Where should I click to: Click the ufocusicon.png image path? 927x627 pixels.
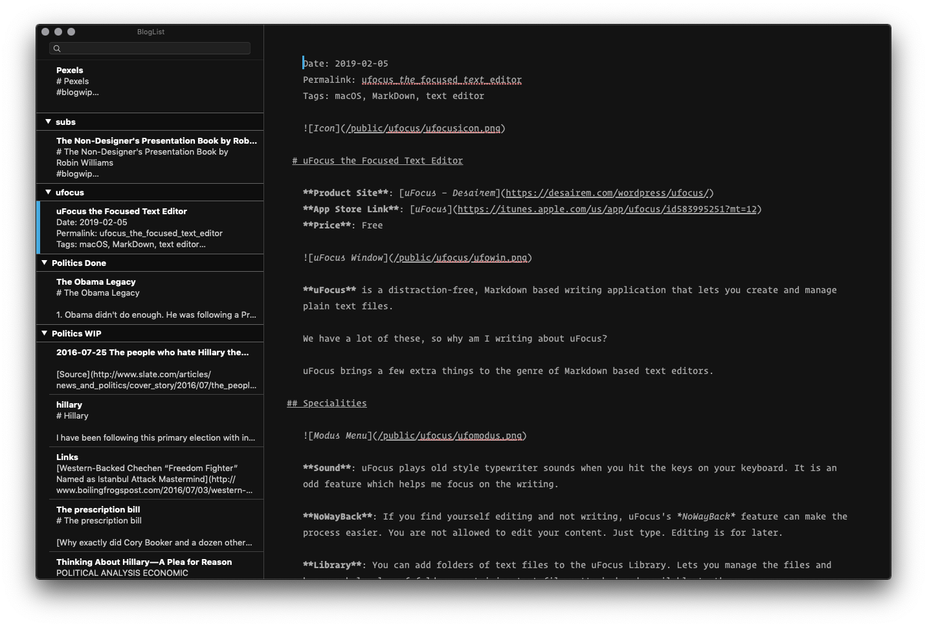pos(423,128)
